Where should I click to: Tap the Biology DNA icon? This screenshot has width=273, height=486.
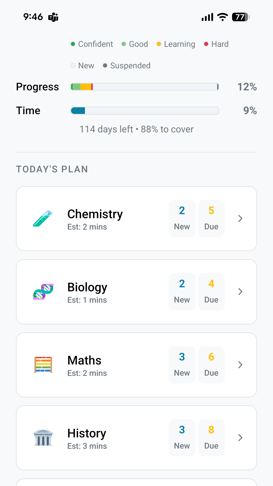pyautogui.click(x=43, y=292)
